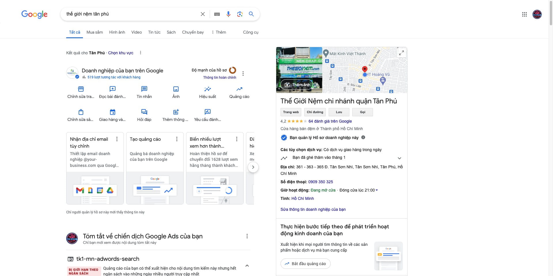Switch to Sách tab
The height and width of the screenshot is (276, 553).
pyautogui.click(x=171, y=32)
